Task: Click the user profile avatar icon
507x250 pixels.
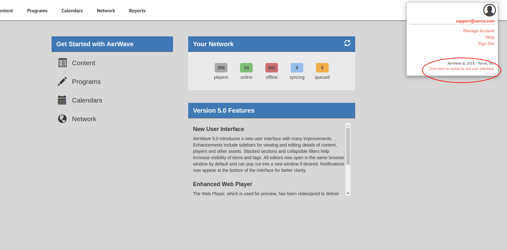Action: pos(489,10)
